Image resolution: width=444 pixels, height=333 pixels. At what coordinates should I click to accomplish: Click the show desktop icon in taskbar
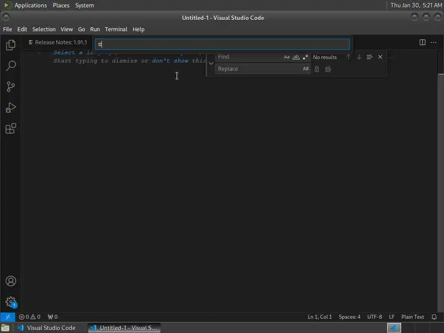click(5, 328)
